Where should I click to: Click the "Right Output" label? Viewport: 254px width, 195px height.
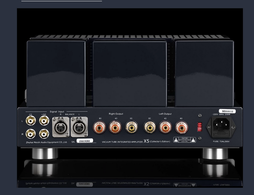[x=116, y=114]
